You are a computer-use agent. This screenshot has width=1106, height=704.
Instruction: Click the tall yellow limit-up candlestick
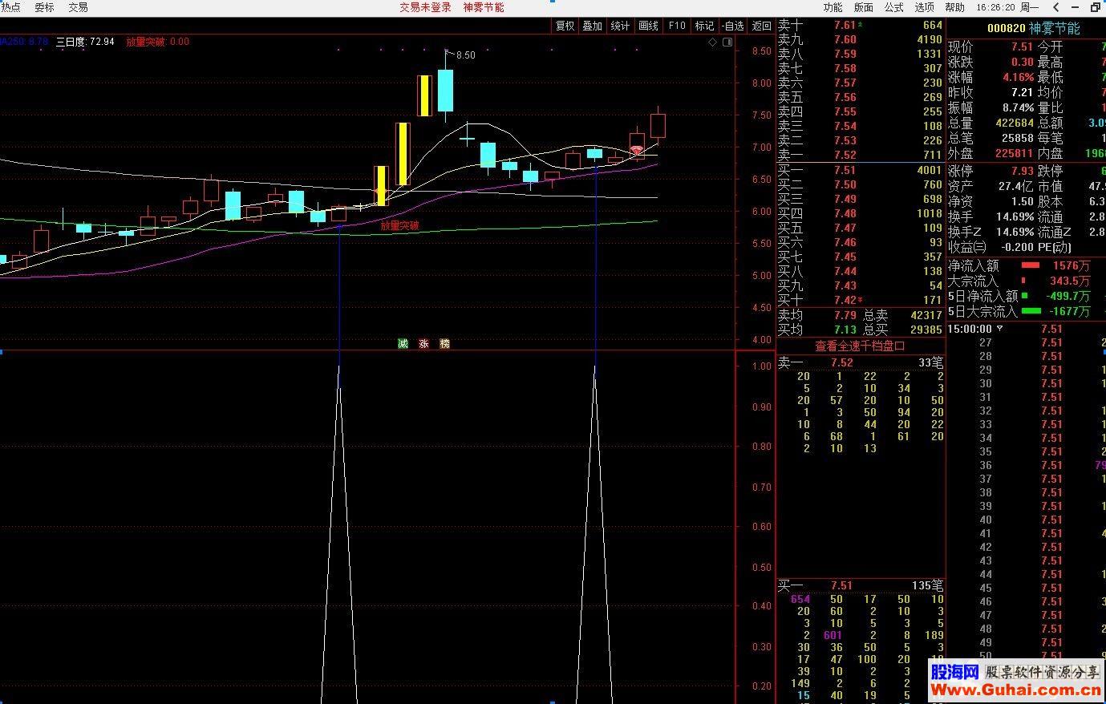coord(403,154)
